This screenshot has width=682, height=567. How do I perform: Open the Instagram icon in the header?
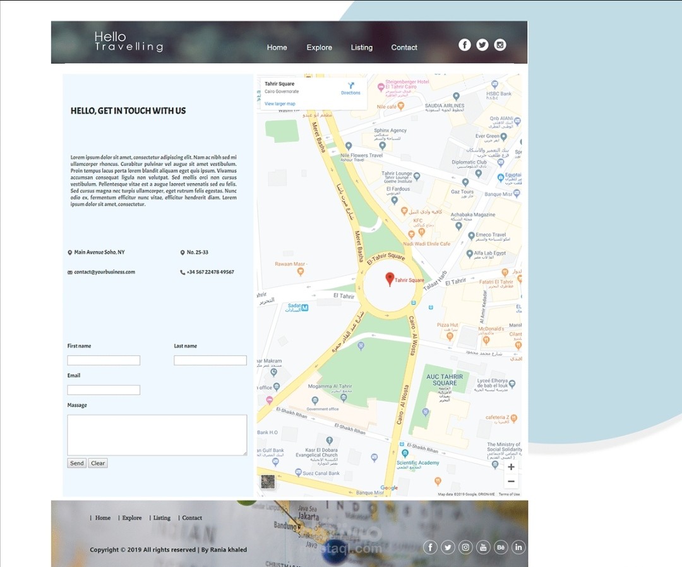500,45
